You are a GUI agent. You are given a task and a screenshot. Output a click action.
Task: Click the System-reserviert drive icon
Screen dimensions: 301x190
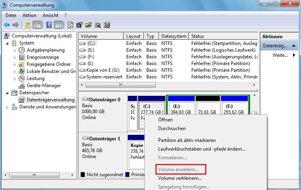click(x=82, y=77)
